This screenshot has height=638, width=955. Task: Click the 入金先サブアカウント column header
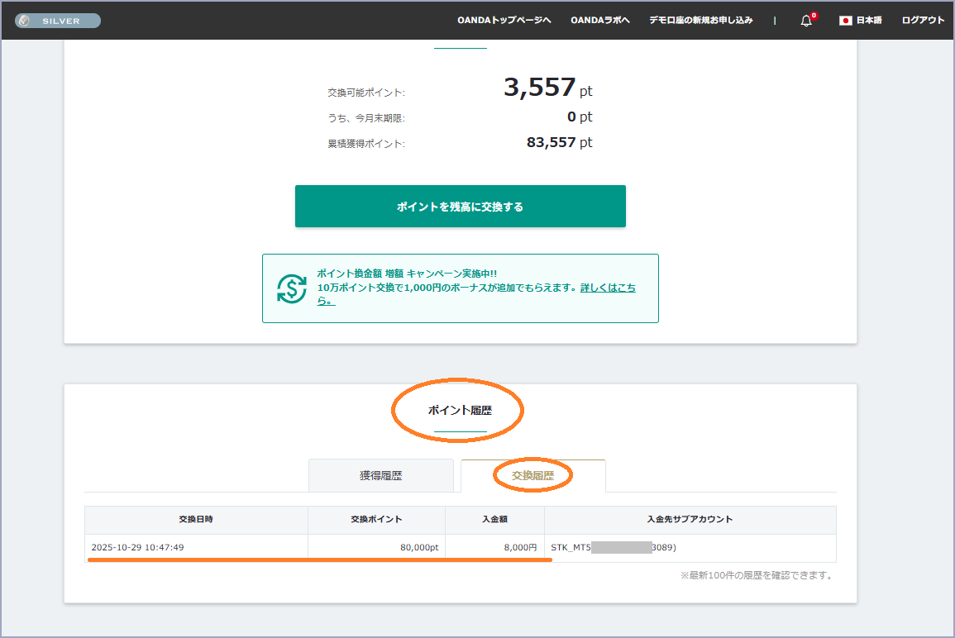690,520
